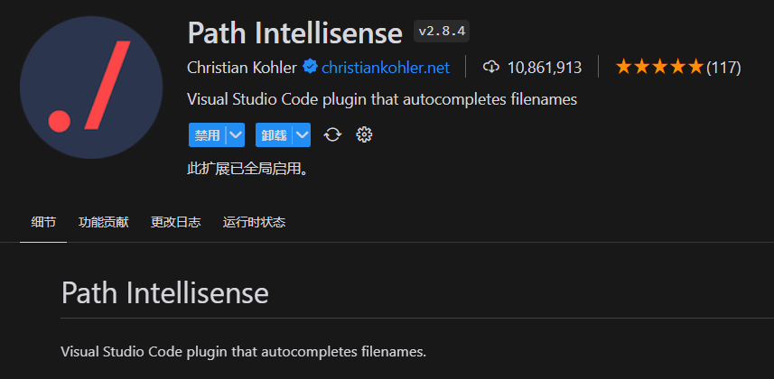Click the fifth orange rating star

click(x=695, y=67)
